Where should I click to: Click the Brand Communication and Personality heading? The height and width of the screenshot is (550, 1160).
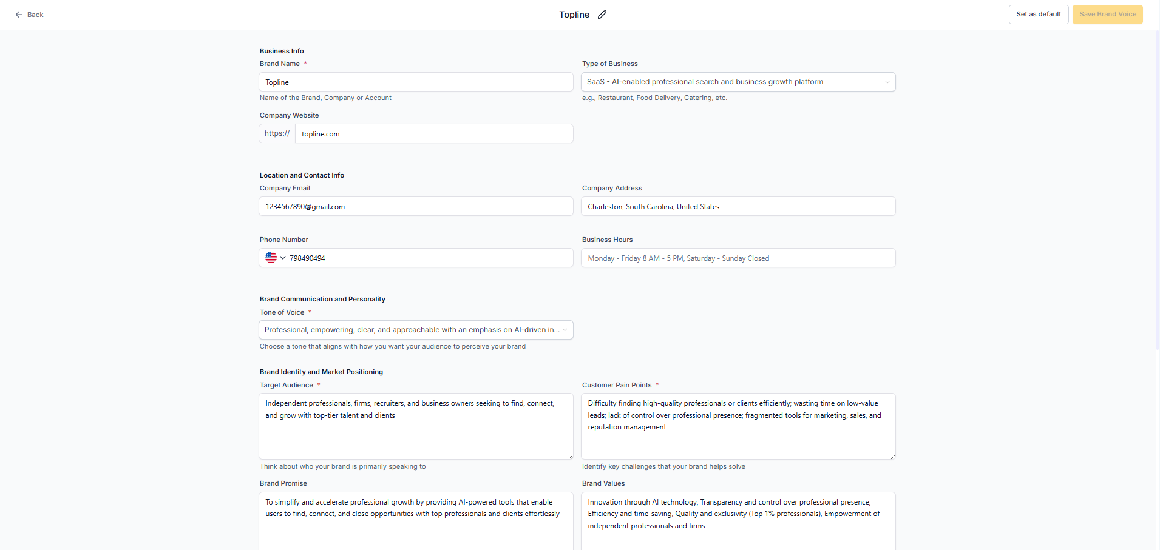(x=322, y=299)
